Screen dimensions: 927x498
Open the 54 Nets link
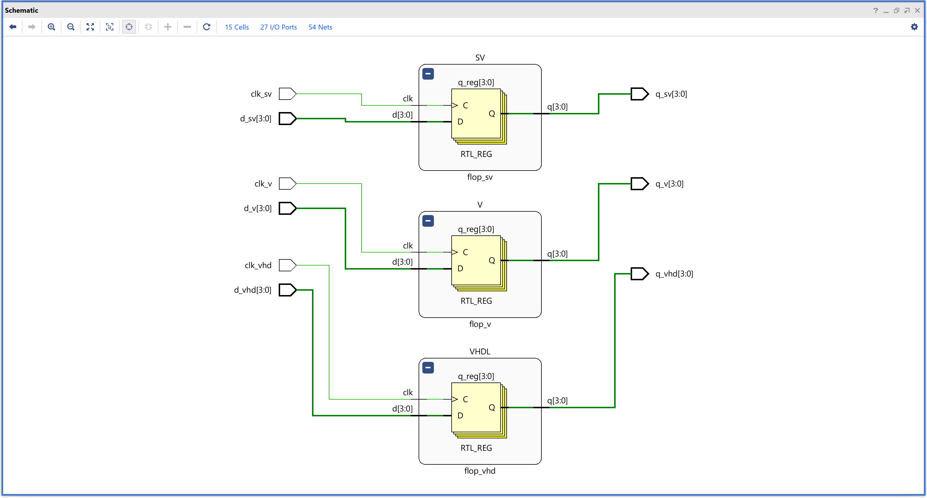coord(320,27)
